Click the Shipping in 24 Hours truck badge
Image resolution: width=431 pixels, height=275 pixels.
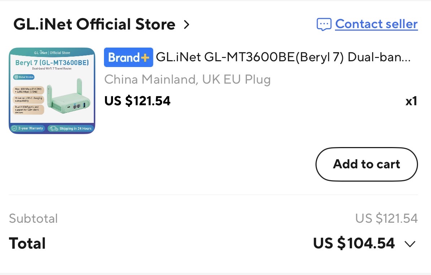pyautogui.click(x=70, y=128)
